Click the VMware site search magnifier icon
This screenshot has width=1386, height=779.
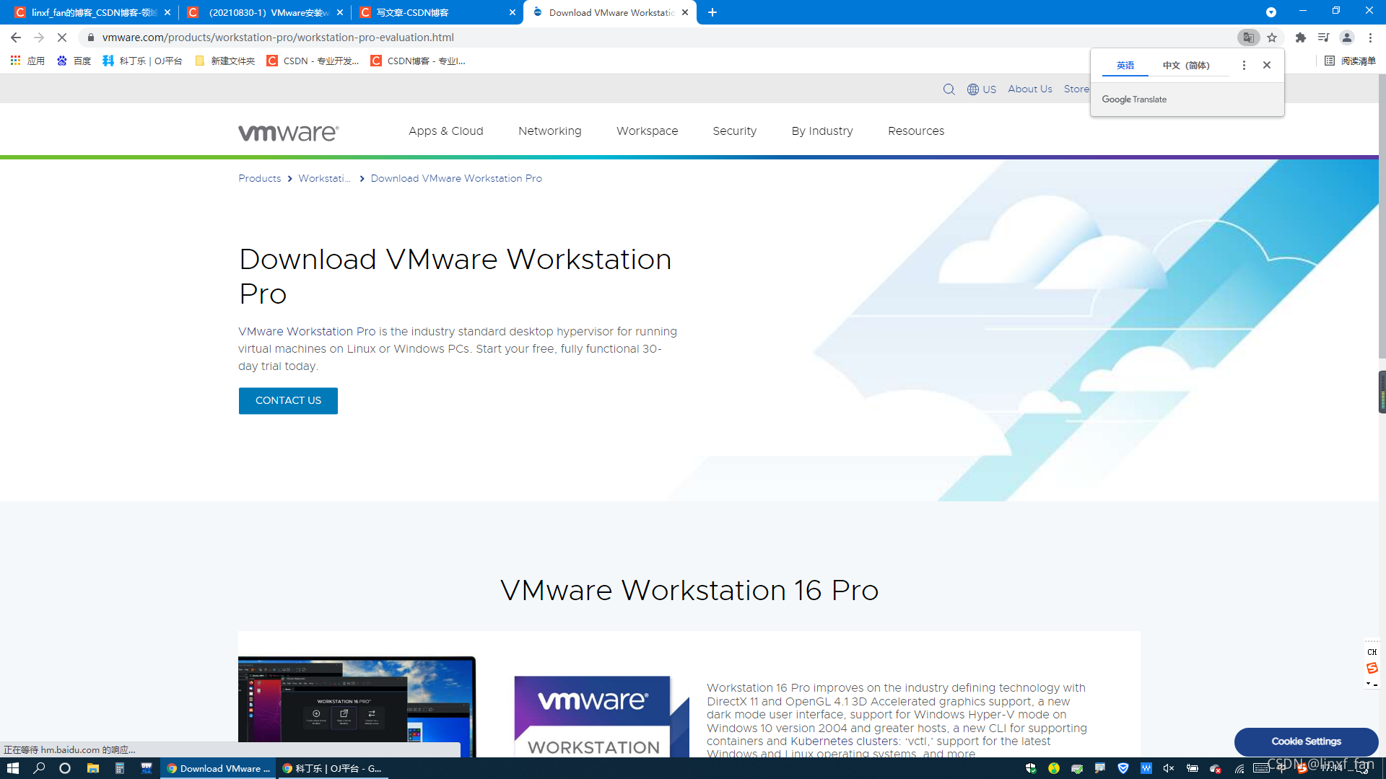pos(949,89)
